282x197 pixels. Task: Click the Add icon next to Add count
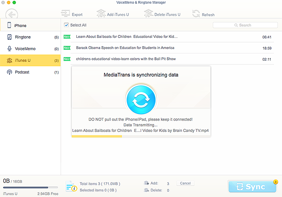click(x=146, y=183)
